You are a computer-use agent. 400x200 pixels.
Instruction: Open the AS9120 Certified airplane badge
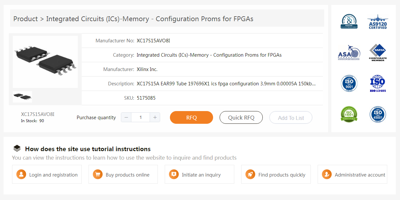point(378,21)
